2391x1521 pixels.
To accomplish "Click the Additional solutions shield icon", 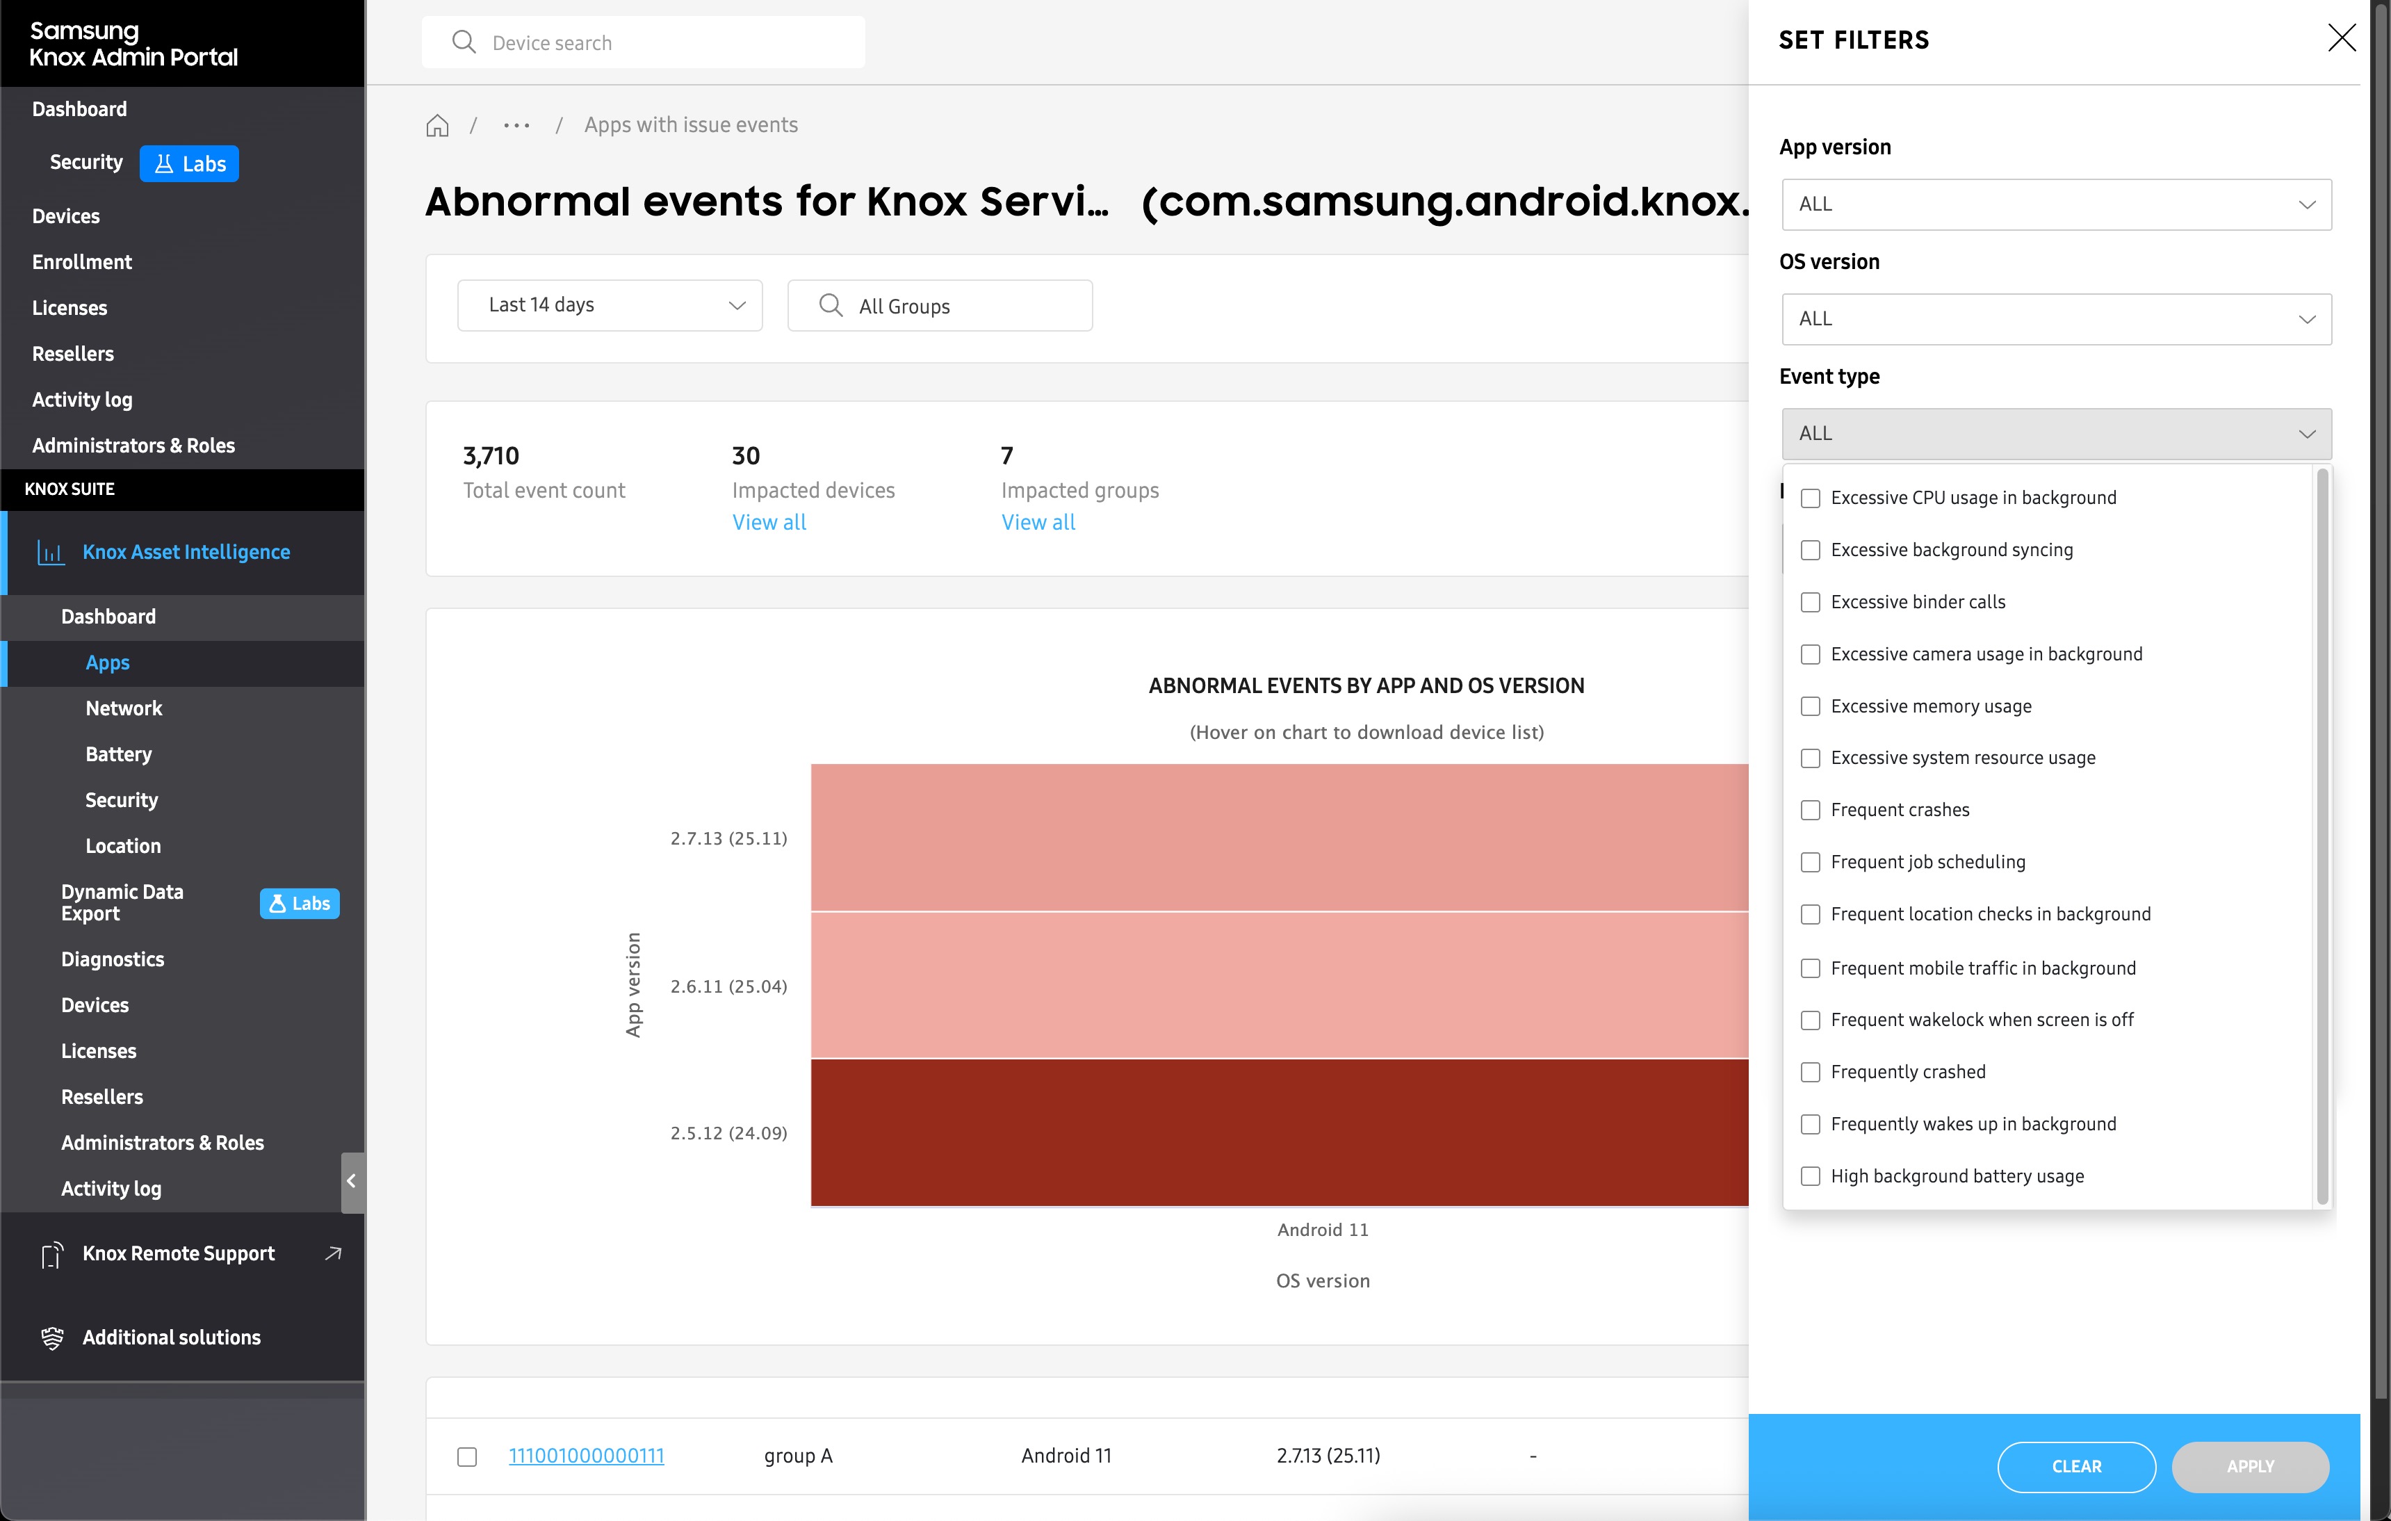I will [x=51, y=1338].
